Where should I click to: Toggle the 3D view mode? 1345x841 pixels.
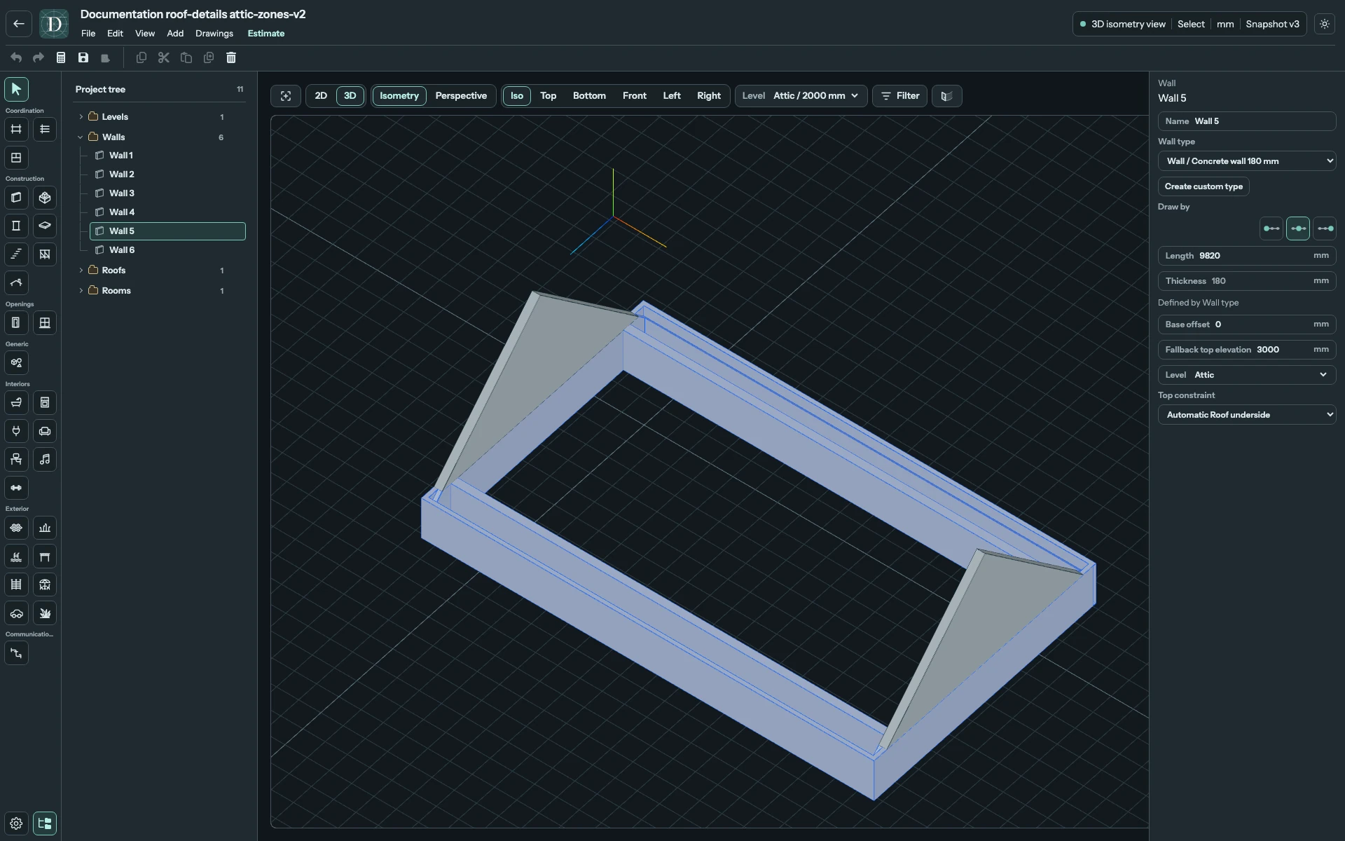coord(350,96)
